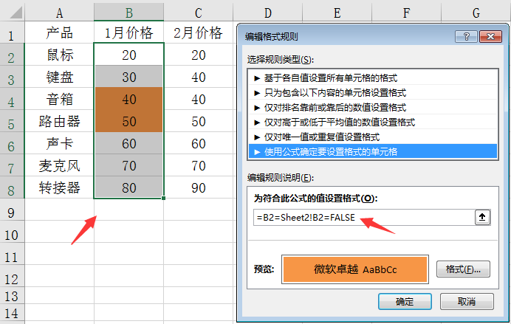Select row 10 header
The width and height of the screenshot is (511, 324).
(x=12, y=232)
